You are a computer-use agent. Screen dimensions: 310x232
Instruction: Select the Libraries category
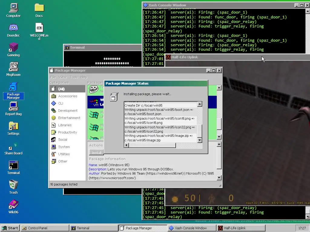pos(68,125)
